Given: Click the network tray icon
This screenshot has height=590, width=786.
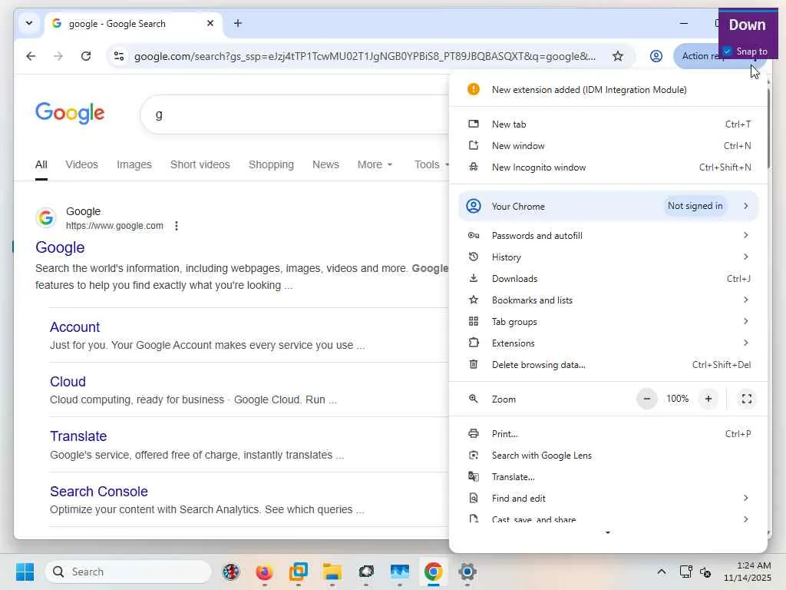Looking at the screenshot, I should (685, 572).
